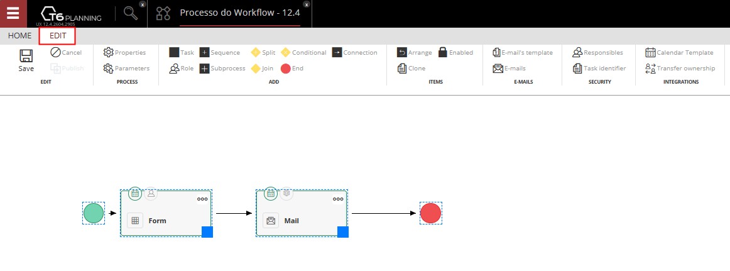Clone the selected item
The width and height of the screenshot is (730, 271).
pos(411,69)
